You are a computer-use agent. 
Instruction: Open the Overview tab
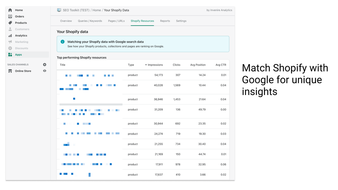pyautogui.click(x=66, y=21)
